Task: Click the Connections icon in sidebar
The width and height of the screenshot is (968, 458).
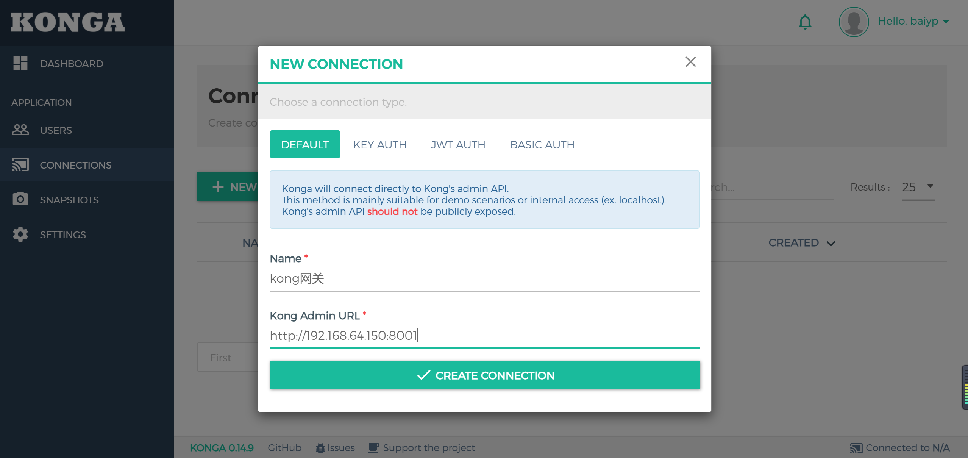Action: click(x=19, y=164)
